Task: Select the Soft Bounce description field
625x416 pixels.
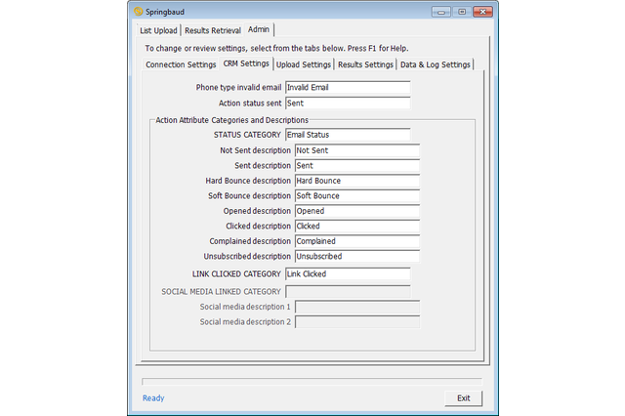Action: pos(356,196)
